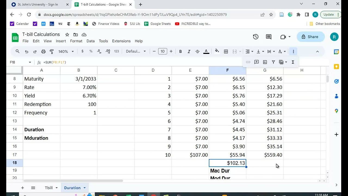The height and width of the screenshot is (196, 348).
Task: Open text wrapping dropdown
Action: (x=271, y=51)
